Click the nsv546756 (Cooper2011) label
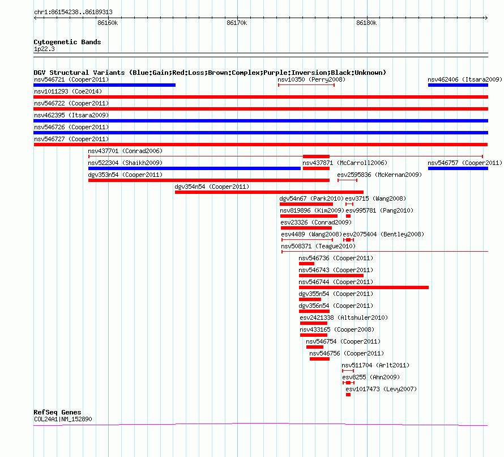 click(x=347, y=353)
